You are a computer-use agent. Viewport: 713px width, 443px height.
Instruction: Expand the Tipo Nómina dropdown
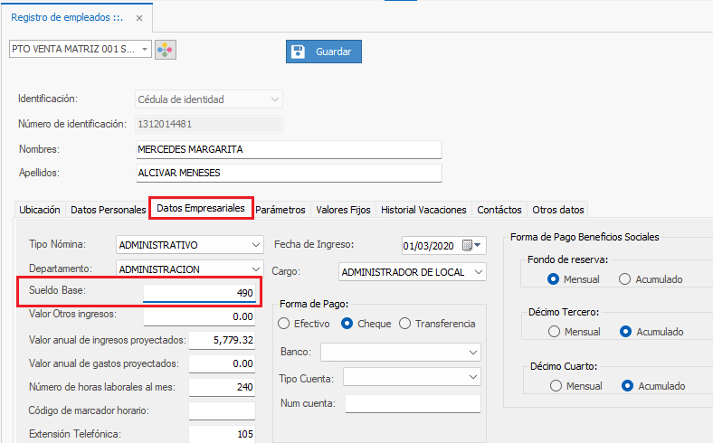(254, 245)
